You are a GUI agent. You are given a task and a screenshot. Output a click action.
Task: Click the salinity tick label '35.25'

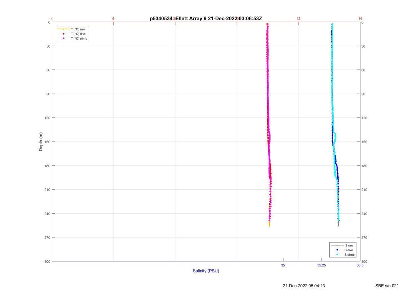click(321, 265)
